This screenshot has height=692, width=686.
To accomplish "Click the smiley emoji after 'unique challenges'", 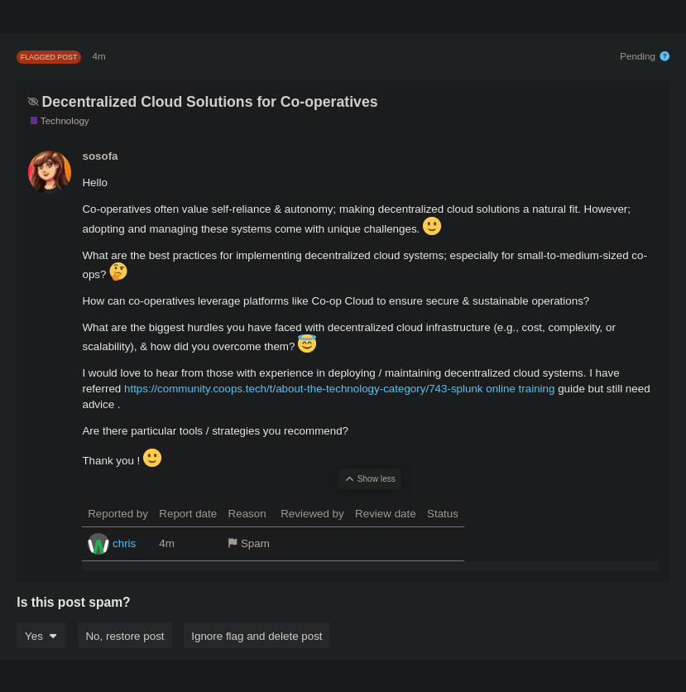I will (432, 226).
